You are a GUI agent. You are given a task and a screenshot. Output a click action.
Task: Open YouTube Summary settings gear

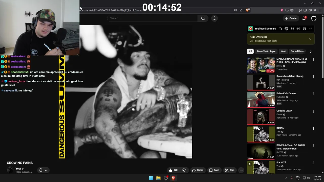point(305,29)
